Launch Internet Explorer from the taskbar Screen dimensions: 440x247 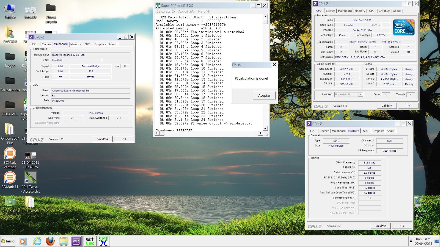point(37,241)
